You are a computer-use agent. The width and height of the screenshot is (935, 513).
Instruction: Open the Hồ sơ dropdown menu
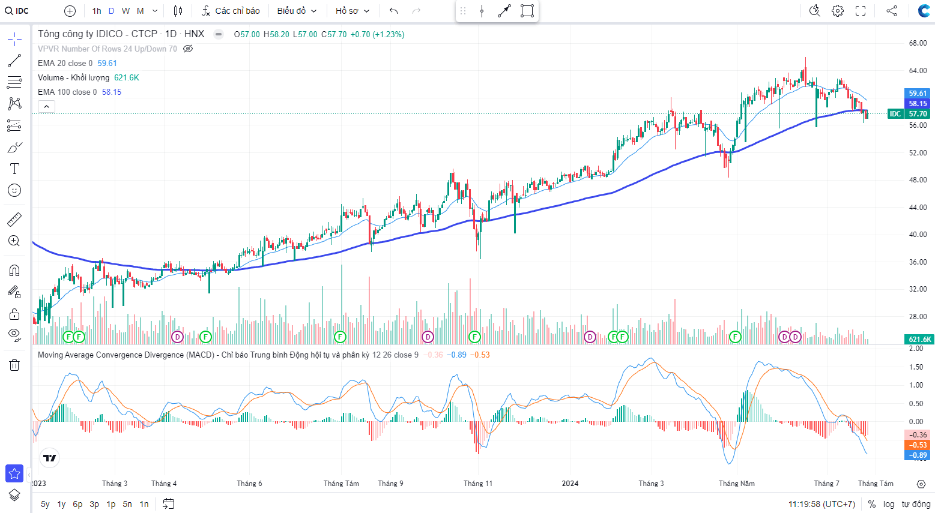point(353,11)
